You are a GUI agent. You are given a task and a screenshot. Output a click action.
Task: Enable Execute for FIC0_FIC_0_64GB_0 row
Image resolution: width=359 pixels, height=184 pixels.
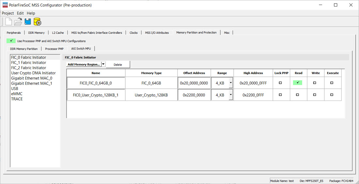click(x=332, y=83)
